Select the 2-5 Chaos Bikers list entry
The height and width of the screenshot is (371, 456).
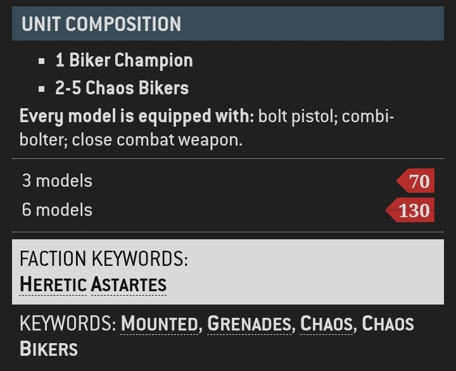(122, 88)
